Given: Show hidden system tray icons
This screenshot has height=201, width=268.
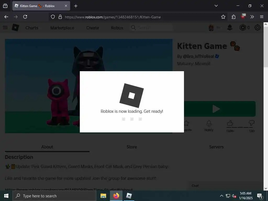Looking at the screenshot, I should click(221, 196).
